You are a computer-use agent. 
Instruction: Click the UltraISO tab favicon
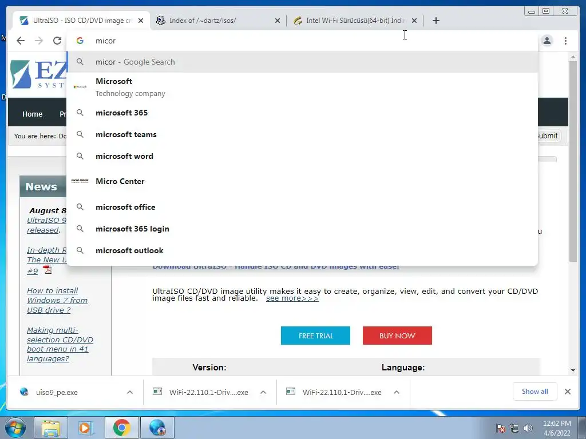click(24, 21)
